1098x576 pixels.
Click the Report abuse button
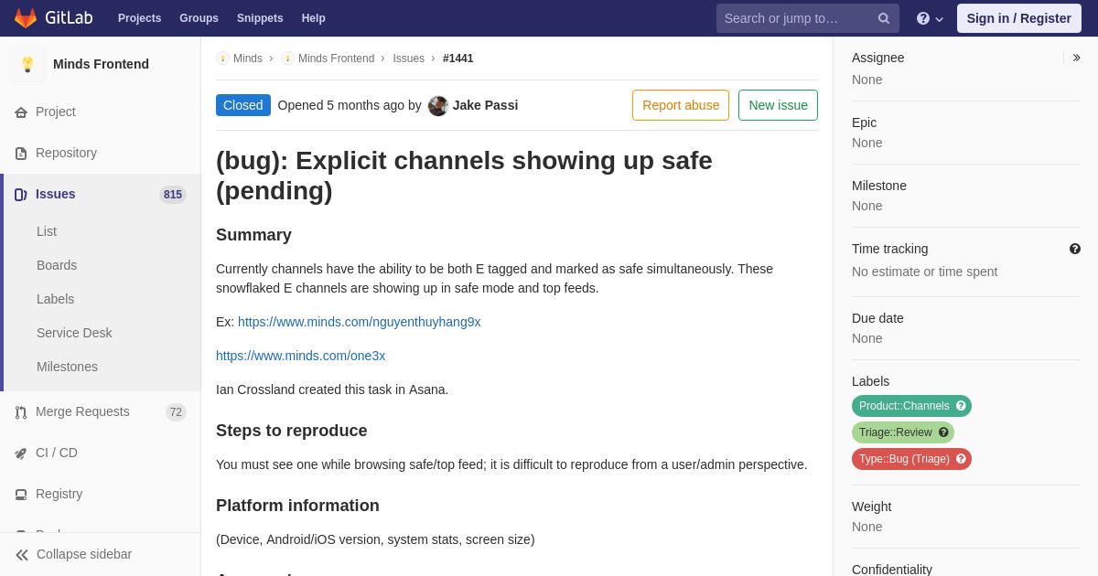(681, 105)
